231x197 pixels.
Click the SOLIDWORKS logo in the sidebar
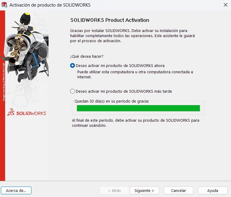pyautogui.click(x=27, y=112)
